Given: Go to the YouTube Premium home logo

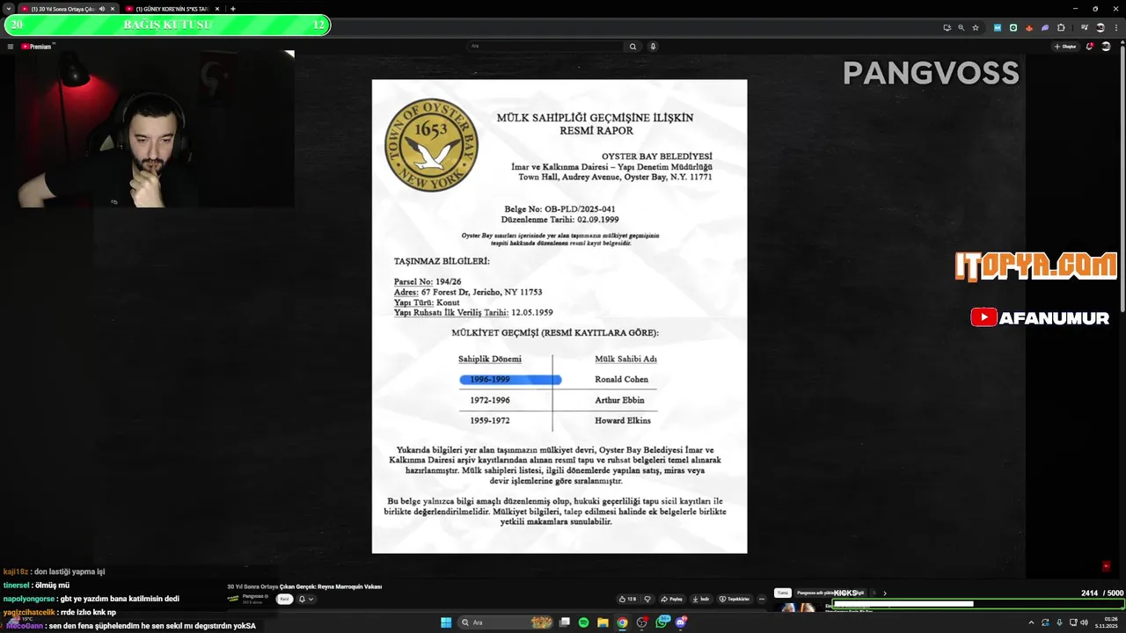Looking at the screenshot, I should coord(37,47).
